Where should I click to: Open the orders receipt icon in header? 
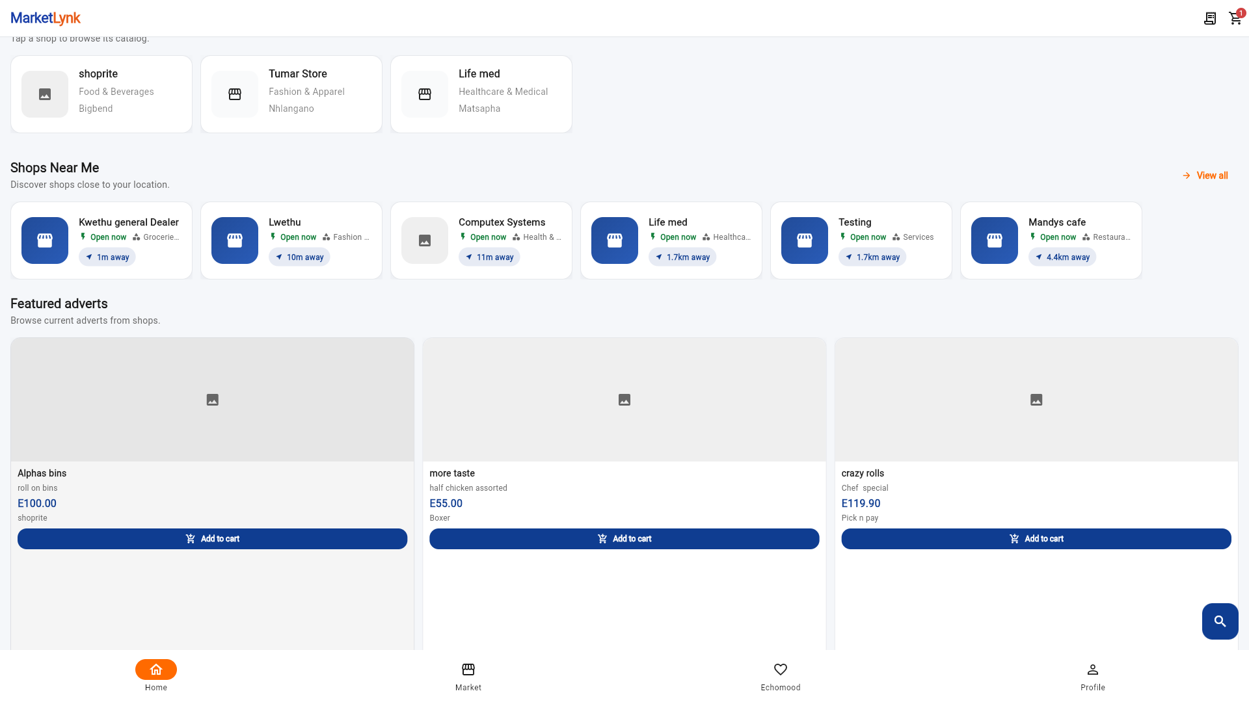click(x=1210, y=18)
